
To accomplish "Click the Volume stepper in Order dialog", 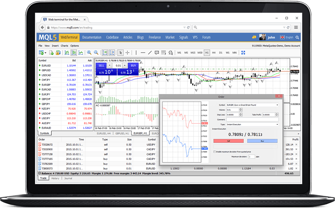I will (240, 110).
